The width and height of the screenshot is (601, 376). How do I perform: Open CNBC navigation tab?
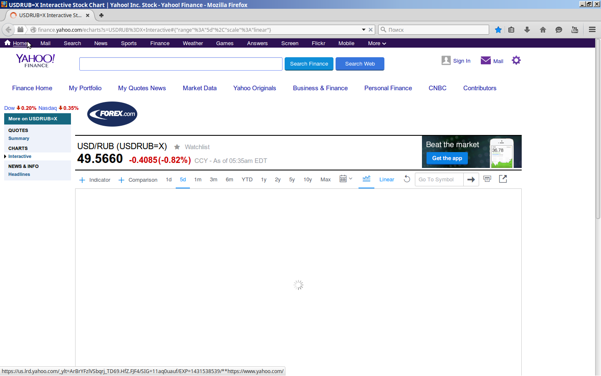437,88
